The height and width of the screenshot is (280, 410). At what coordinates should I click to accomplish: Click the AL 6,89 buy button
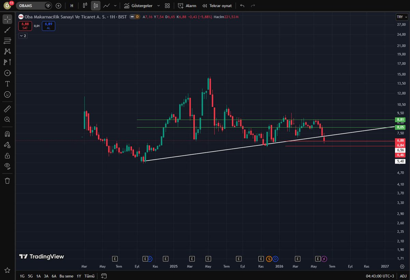point(49,26)
